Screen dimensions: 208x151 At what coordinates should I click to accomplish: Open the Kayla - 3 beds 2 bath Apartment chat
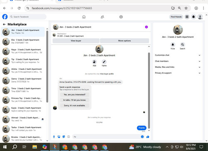click(x=23, y=110)
